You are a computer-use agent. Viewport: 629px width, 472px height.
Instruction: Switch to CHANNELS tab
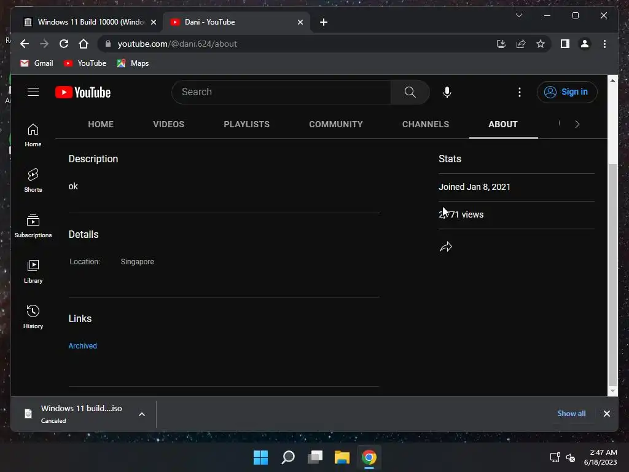426,124
